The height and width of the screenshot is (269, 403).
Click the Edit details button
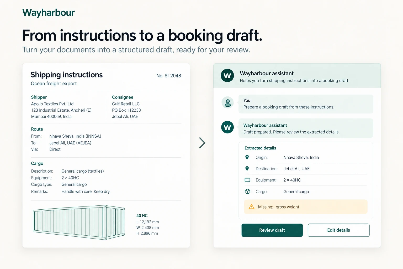[338, 230]
